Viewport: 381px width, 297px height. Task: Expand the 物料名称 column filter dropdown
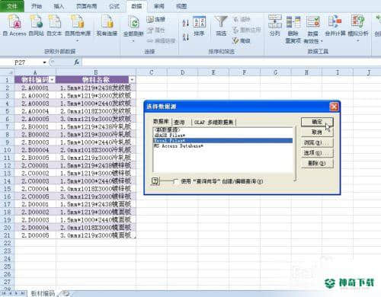point(133,80)
